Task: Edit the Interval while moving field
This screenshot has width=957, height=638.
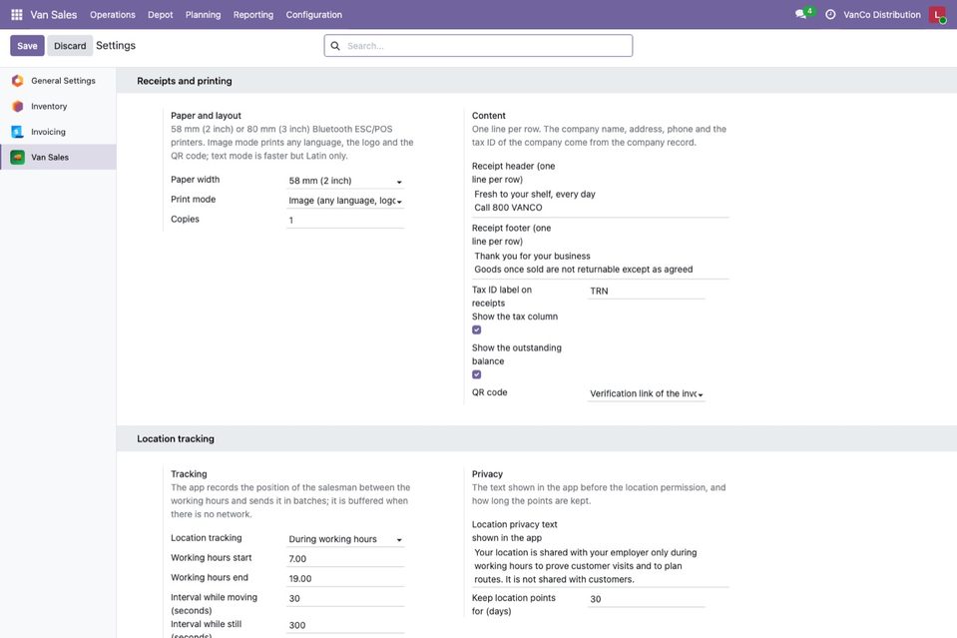Action: [345, 599]
